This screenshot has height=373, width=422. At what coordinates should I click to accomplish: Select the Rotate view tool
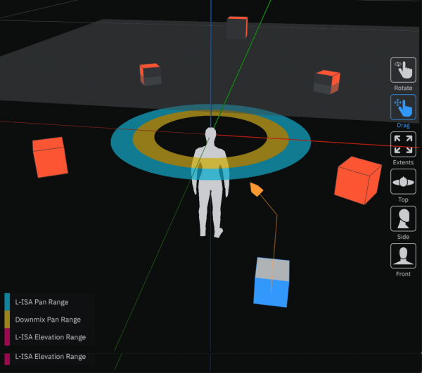[x=403, y=70]
